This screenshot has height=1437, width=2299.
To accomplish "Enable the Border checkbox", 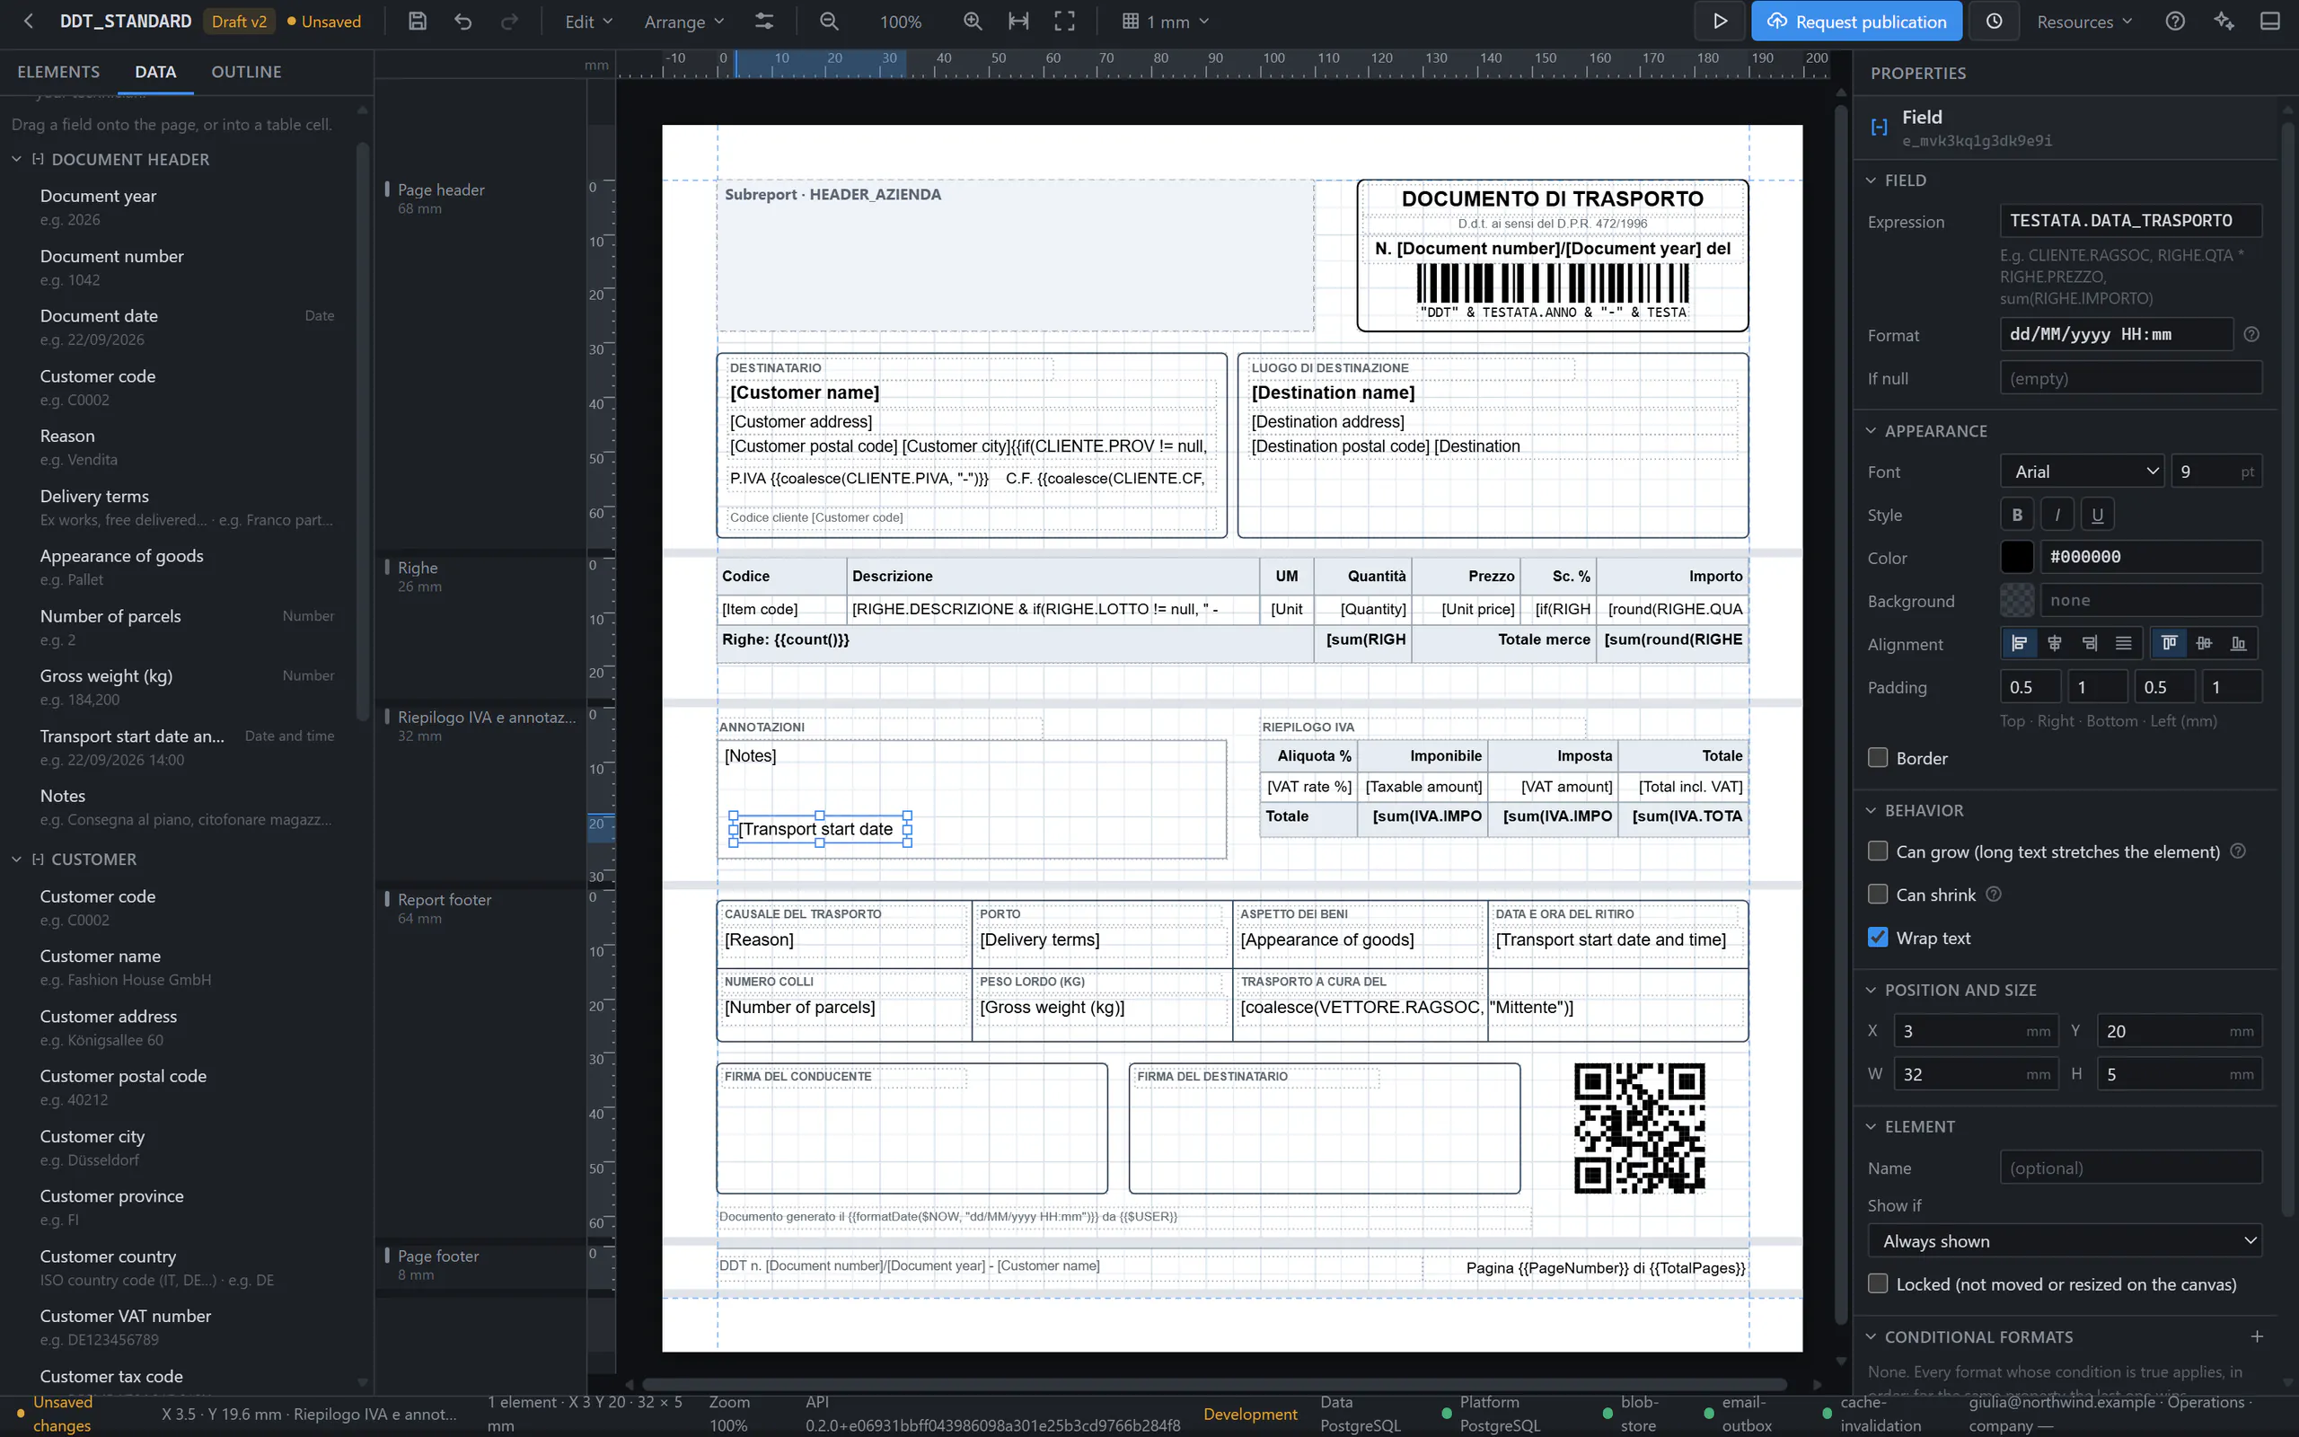I will pos(1877,757).
